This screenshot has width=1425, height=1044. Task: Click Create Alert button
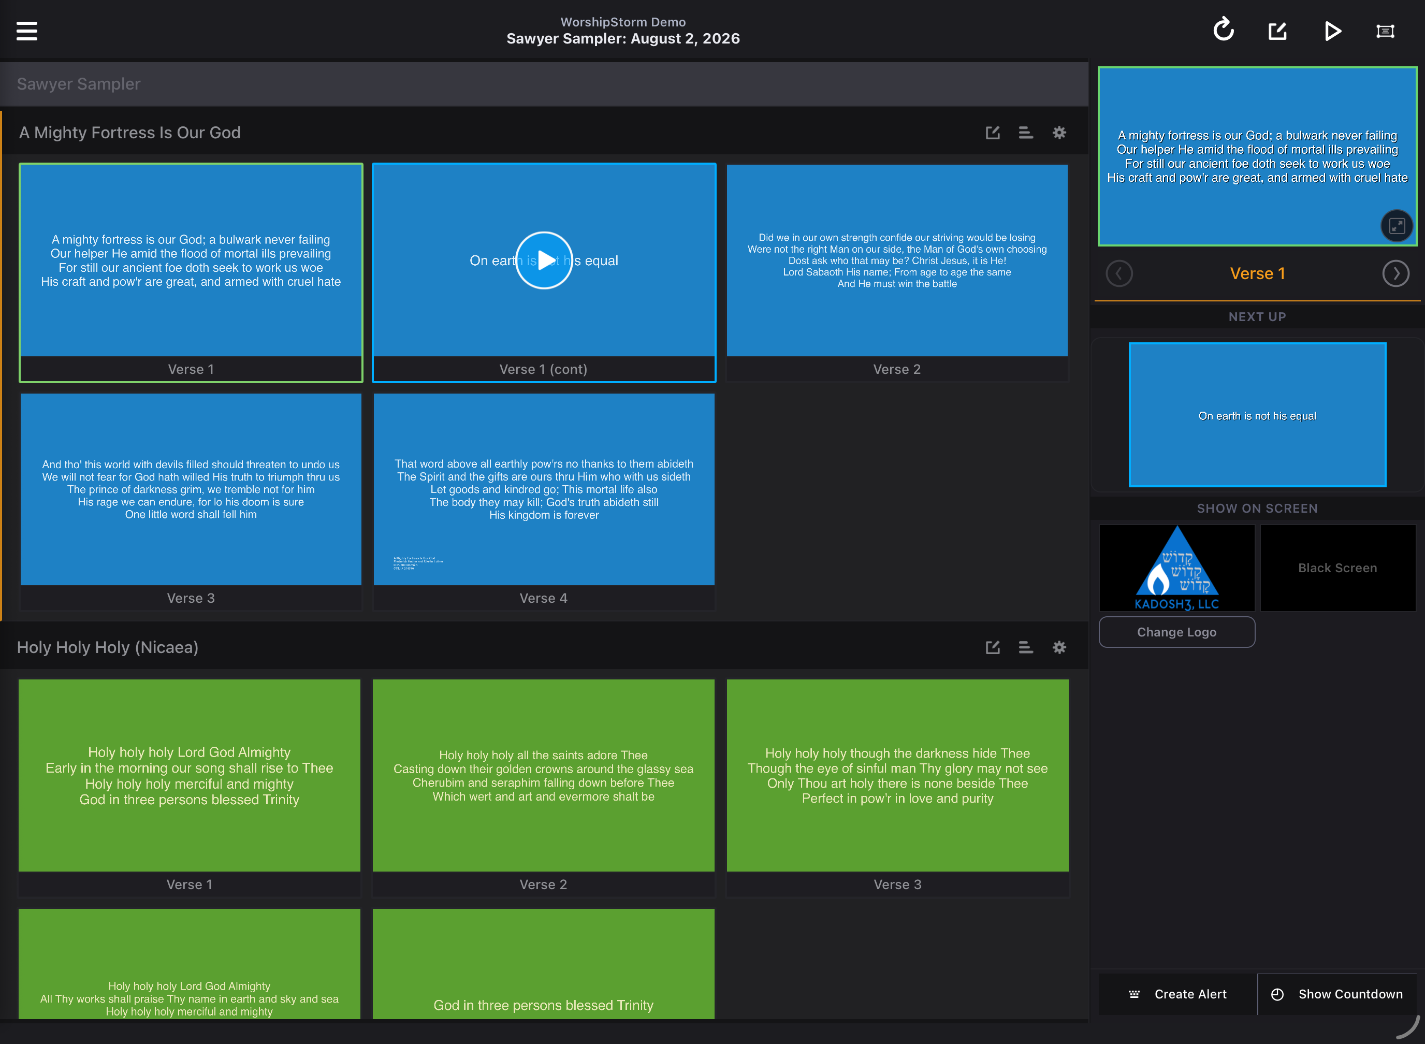[x=1178, y=994]
